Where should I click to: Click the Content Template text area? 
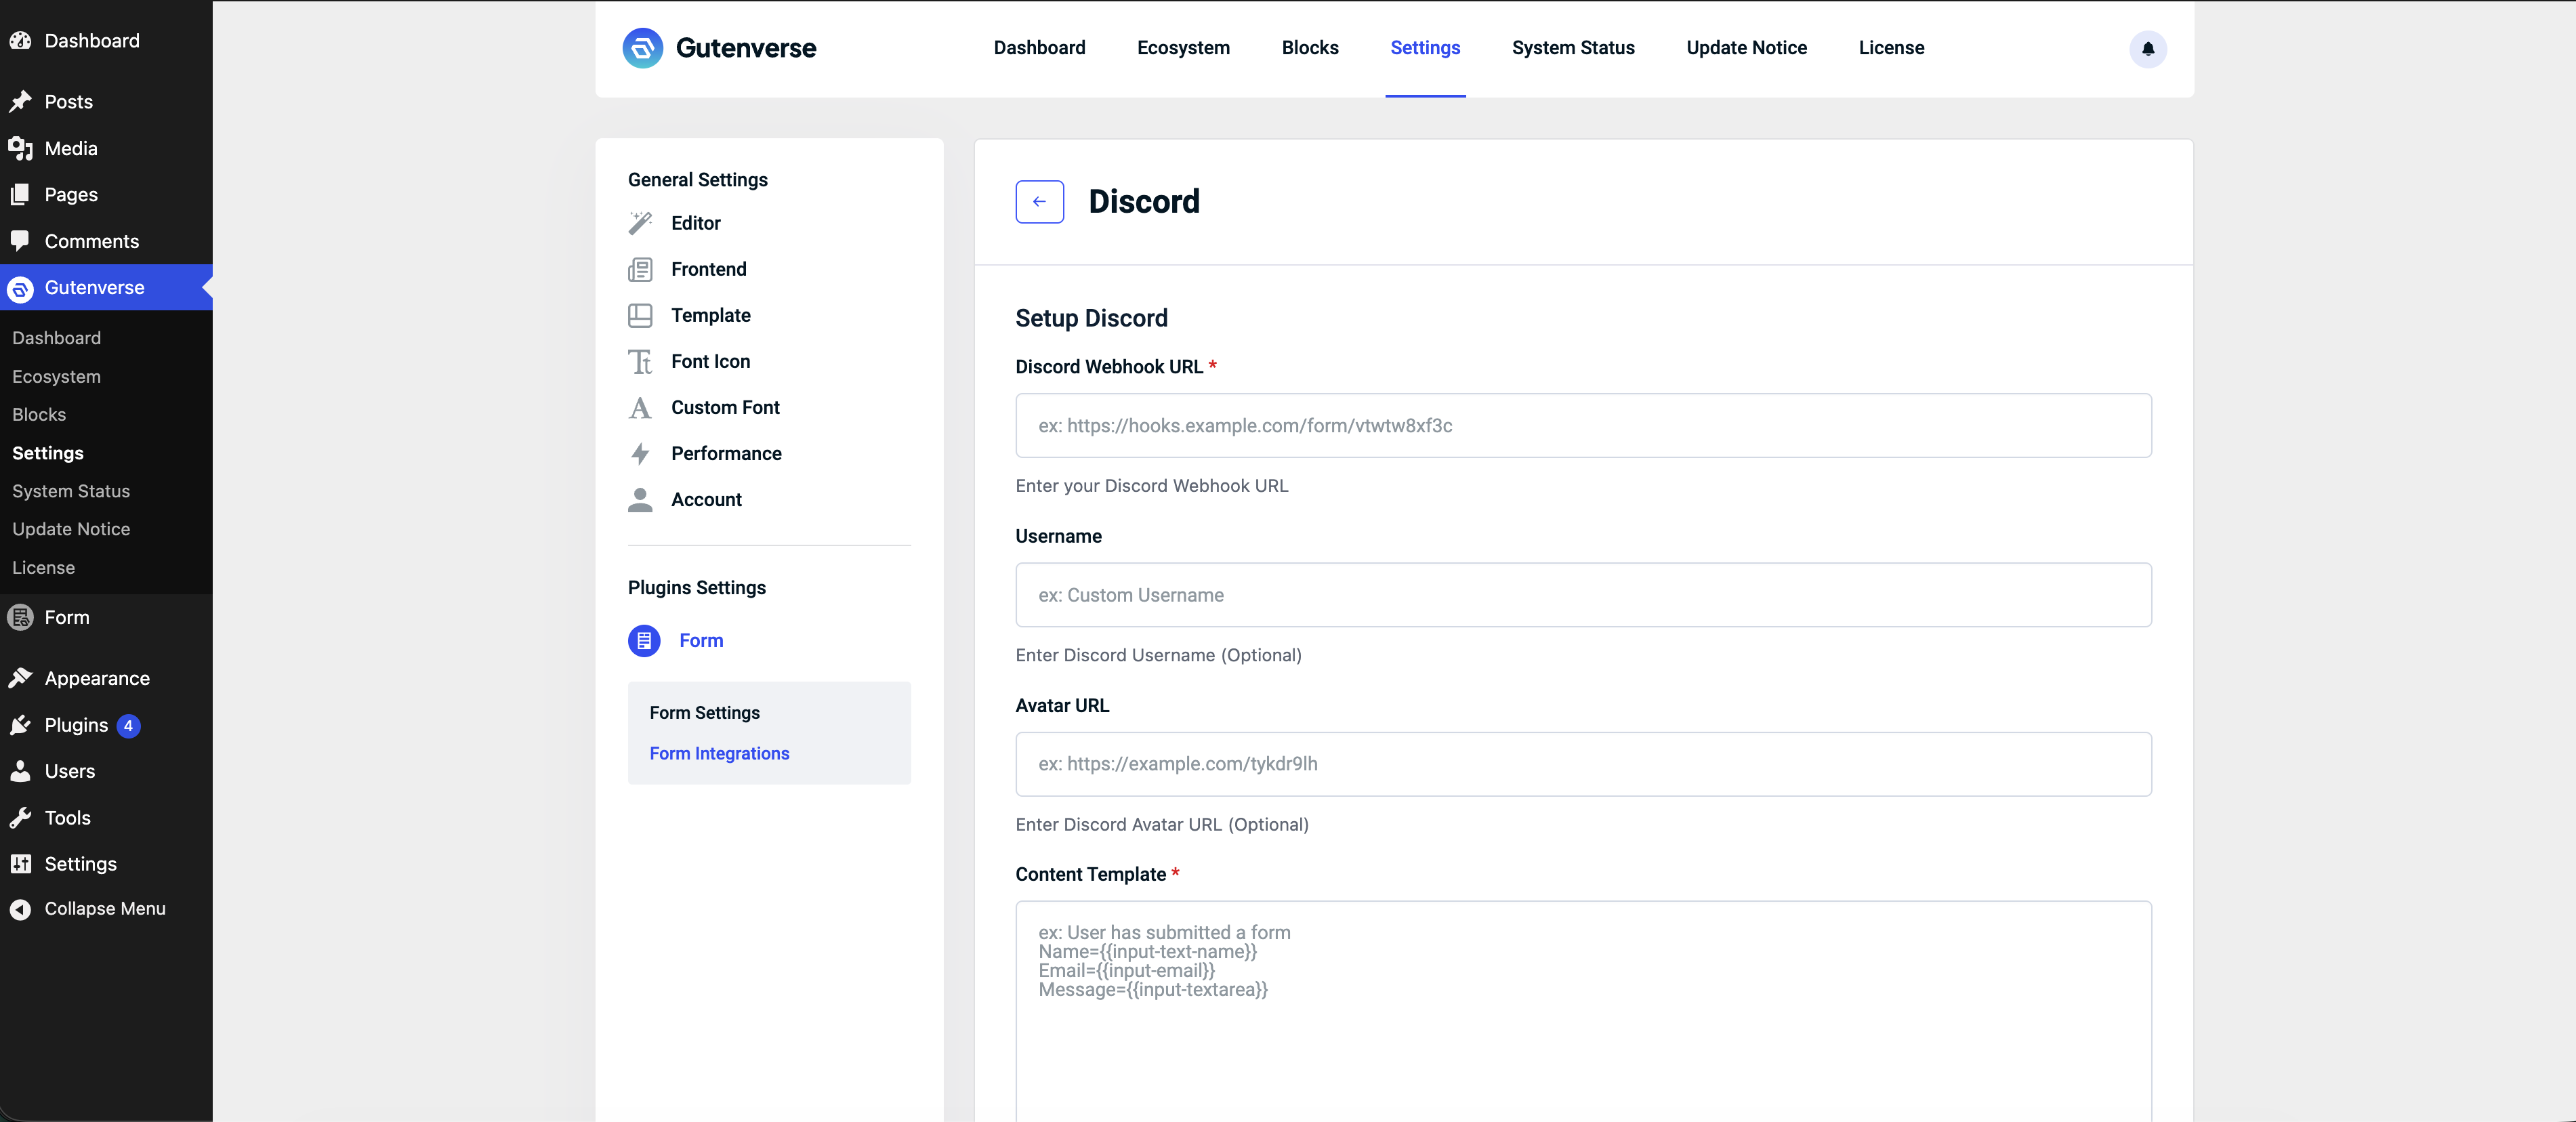[1583, 1011]
